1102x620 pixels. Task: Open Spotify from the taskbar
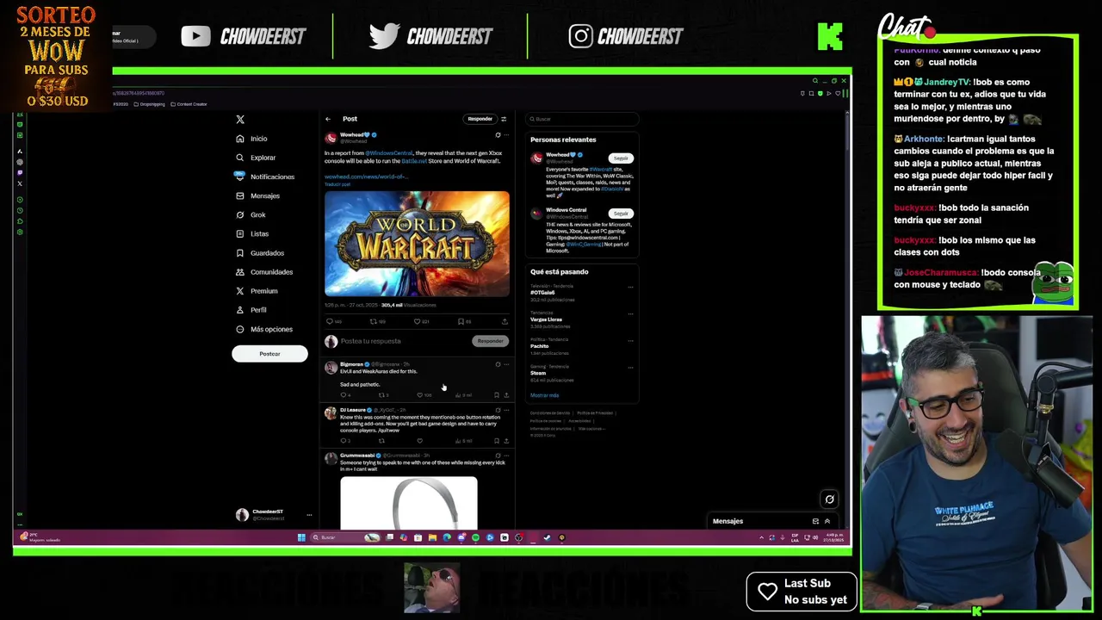475,537
